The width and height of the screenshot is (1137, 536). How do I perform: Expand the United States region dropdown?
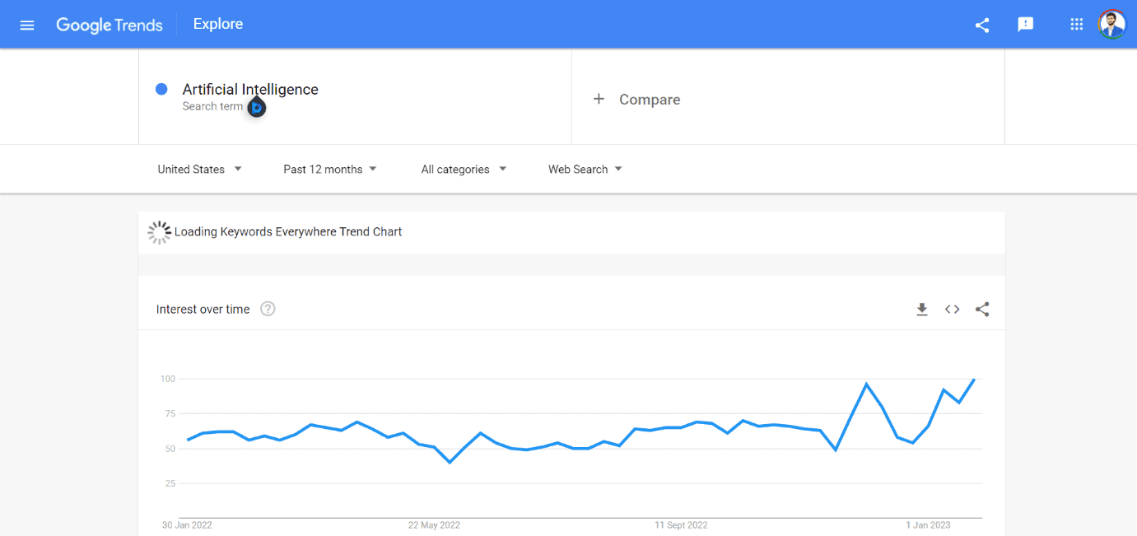click(x=199, y=169)
